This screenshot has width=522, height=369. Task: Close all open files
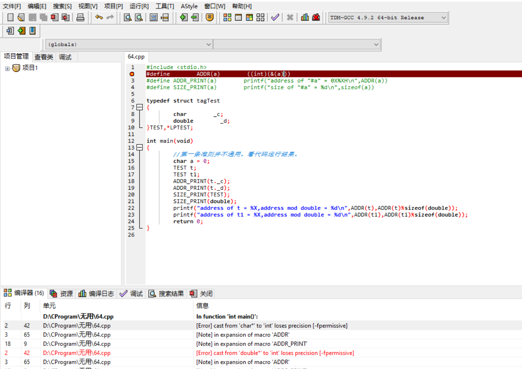66,17
